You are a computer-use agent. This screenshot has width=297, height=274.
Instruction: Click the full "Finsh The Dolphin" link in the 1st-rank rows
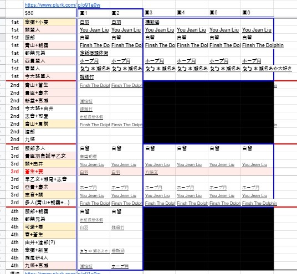tap(263, 45)
